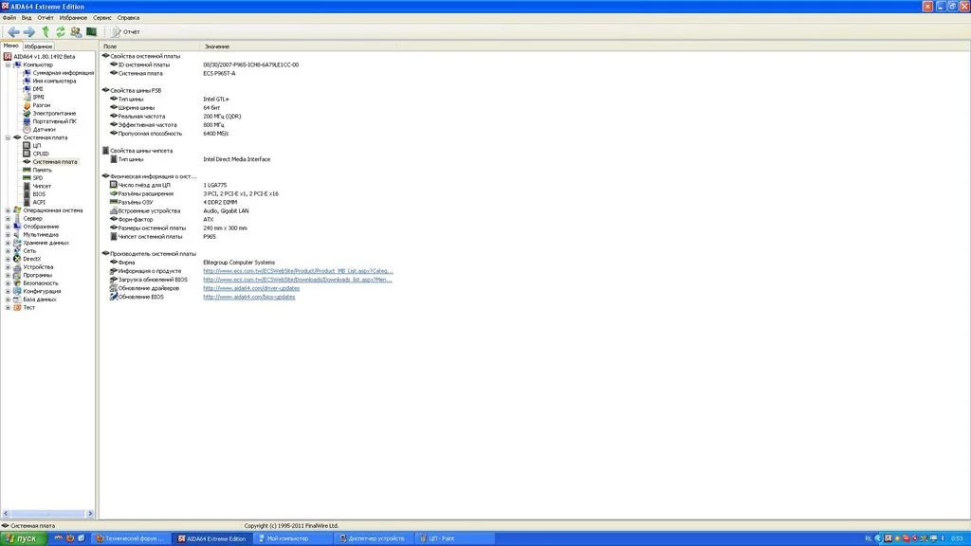Expand the Операционная система node
971x546 pixels.
[8, 210]
